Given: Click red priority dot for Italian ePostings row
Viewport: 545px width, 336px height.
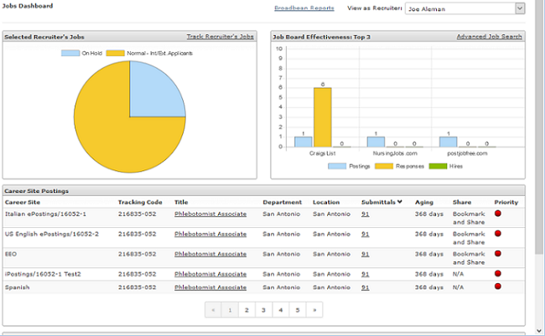Looking at the screenshot, I should (498, 214).
